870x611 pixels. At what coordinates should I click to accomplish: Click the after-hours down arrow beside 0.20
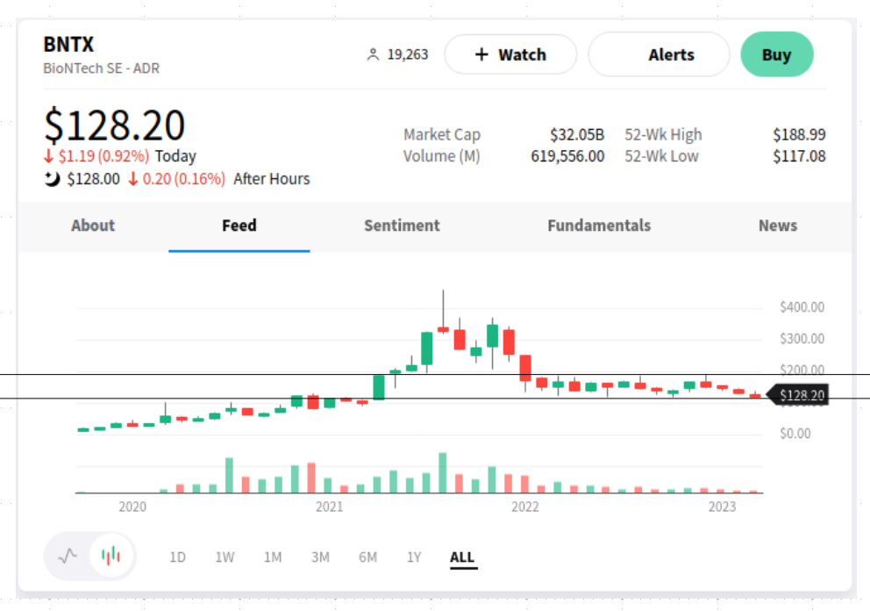pyautogui.click(x=133, y=179)
